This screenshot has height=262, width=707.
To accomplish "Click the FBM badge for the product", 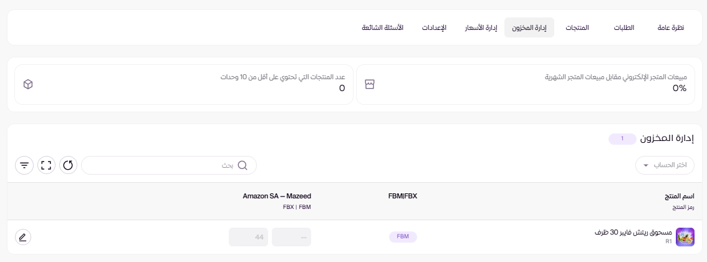I will coord(403,237).
